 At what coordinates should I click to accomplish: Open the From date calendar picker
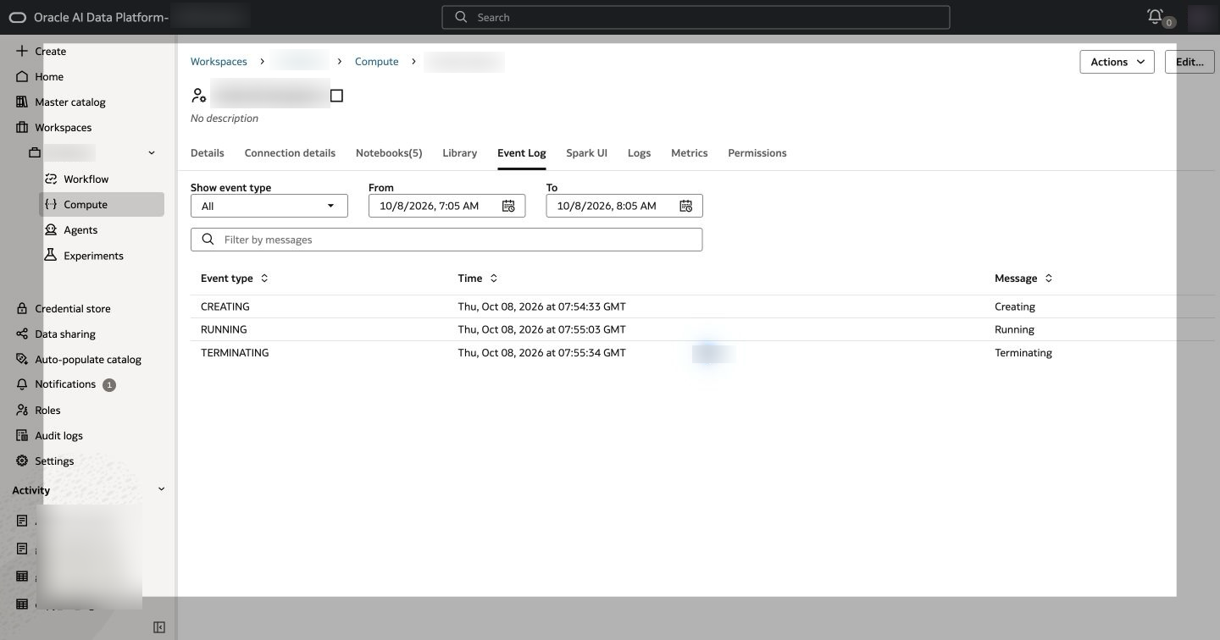(508, 206)
